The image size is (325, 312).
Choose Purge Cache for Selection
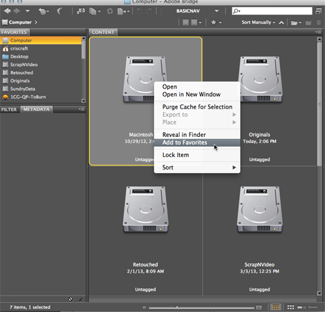click(x=197, y=107)
